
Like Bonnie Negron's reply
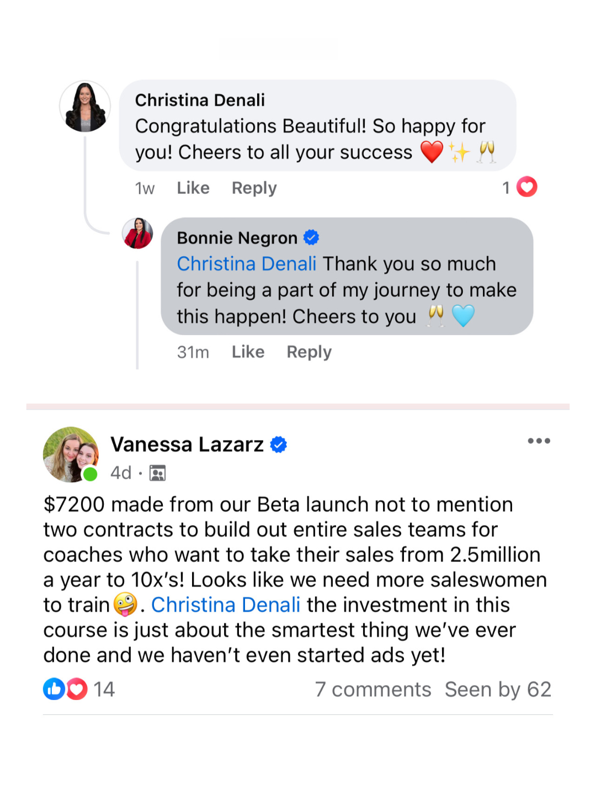pos(248,352)
